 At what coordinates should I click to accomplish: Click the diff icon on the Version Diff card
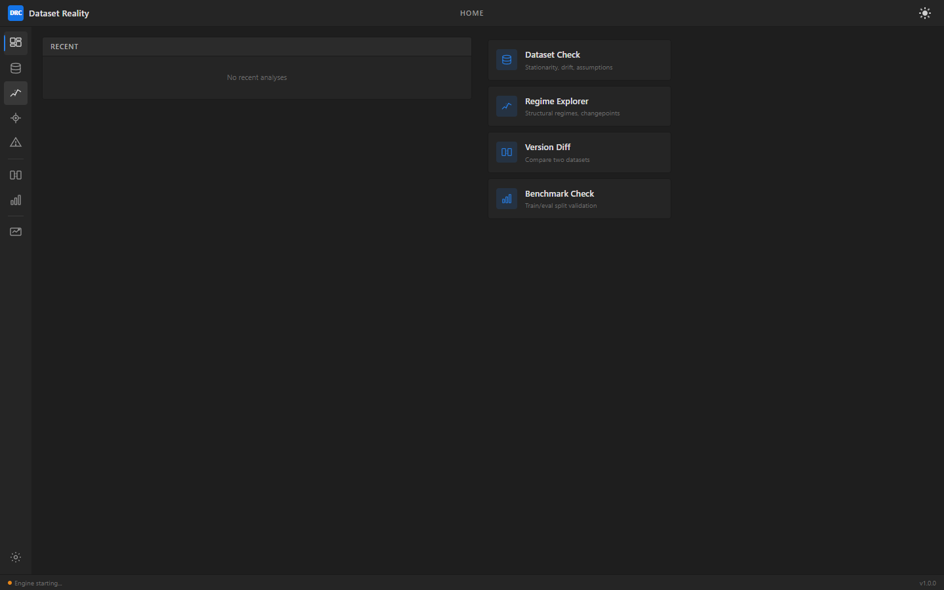pyautogui.click(x=506, y=151)
